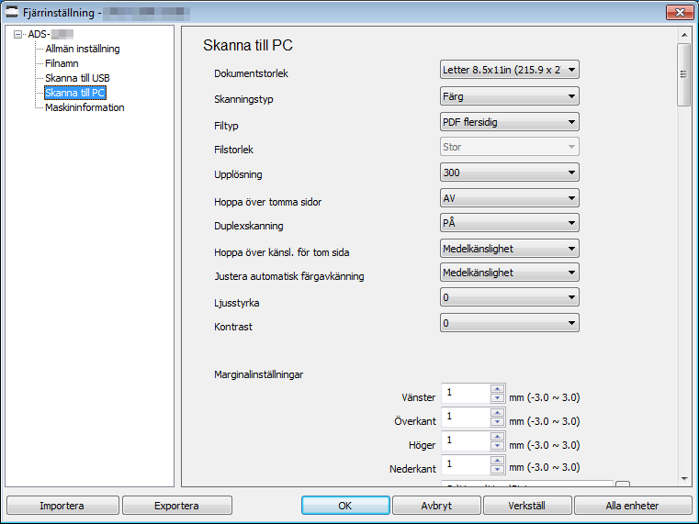Click the Nederkant margin input field
Image resolution: width=699 pixels, height=524 pixels.
466,464
